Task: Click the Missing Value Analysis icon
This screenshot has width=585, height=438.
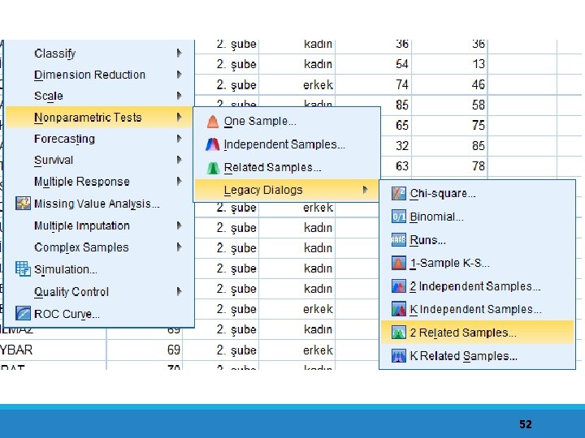Action: [x=23, y=204]
